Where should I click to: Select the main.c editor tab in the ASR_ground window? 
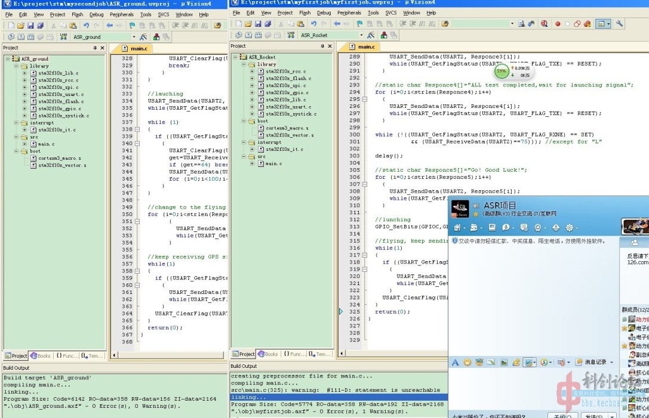(136, 48)
